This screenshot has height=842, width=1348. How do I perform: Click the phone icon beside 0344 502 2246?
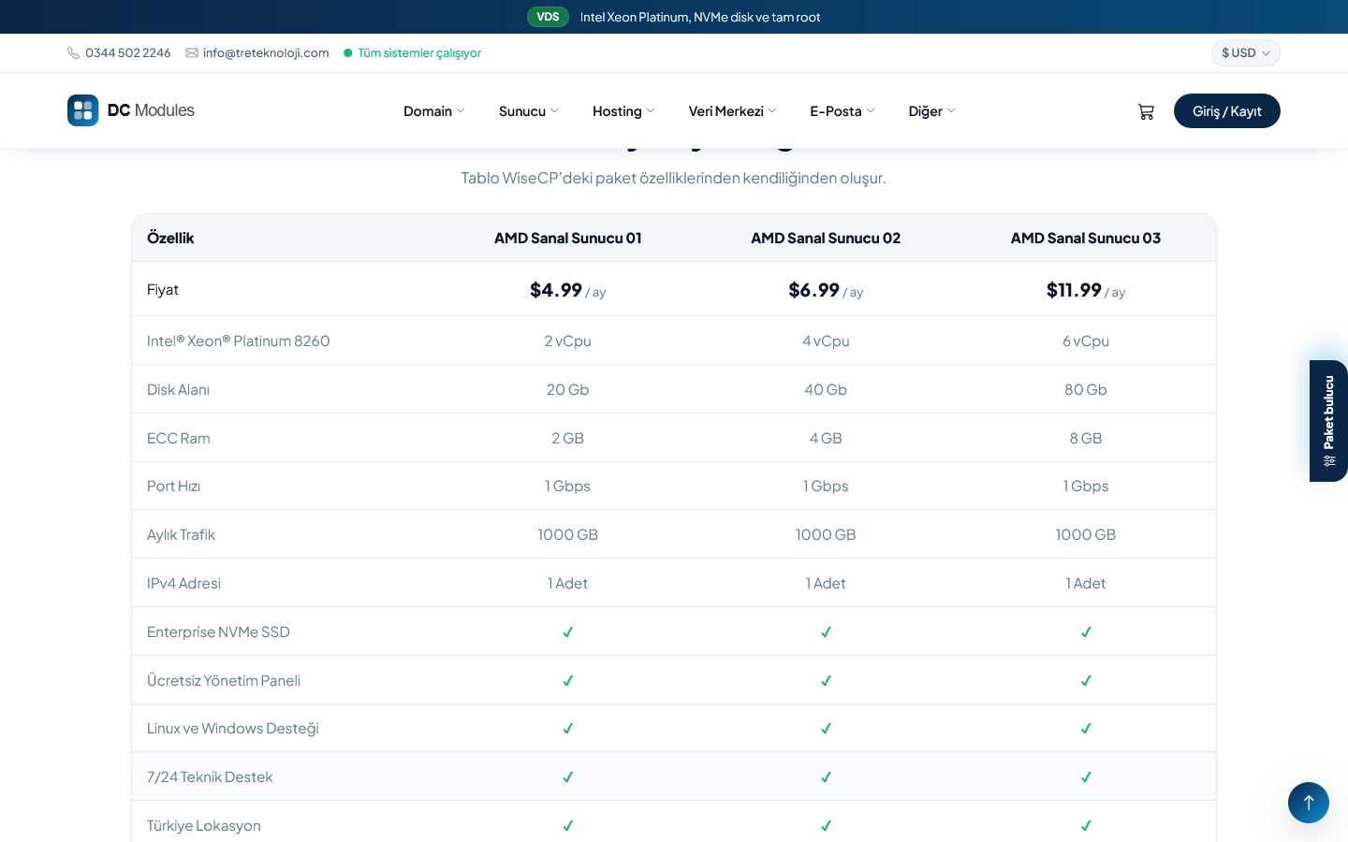73,53
